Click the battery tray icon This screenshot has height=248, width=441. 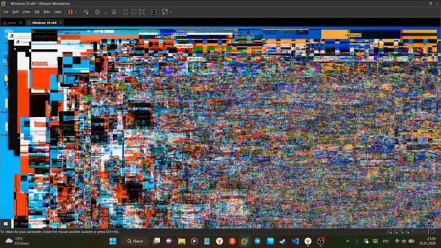coord(411,241)
